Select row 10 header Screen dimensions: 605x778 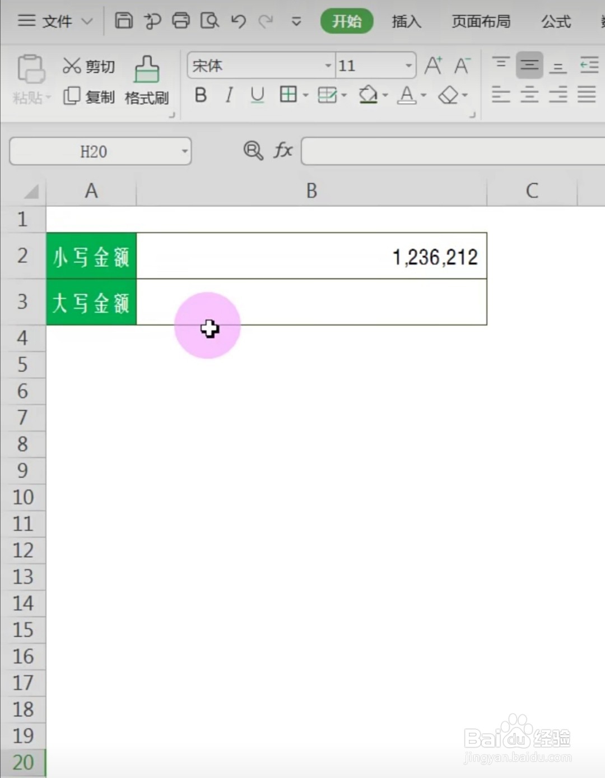click(x=23, y=497)
